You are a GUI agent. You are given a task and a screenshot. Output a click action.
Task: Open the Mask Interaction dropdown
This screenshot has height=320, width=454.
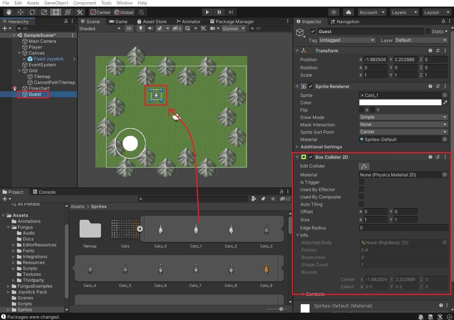click(403, 124)
